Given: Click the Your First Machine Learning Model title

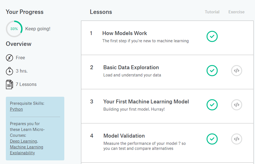Looking at the screenshot, I should [x=146, y=102].
